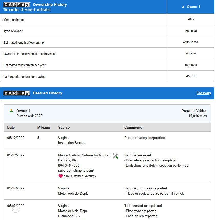Click the year purchased value 2022
216x220 pixels.
[x=191, y=19]
